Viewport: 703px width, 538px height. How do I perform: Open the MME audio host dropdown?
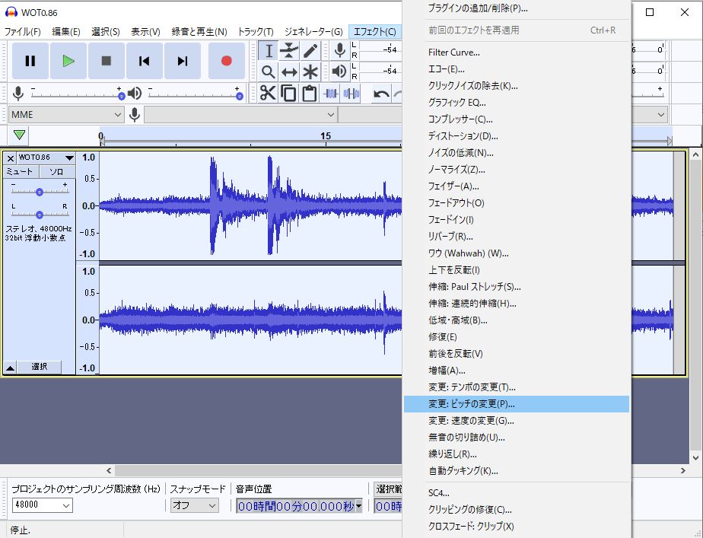[65, 114]
